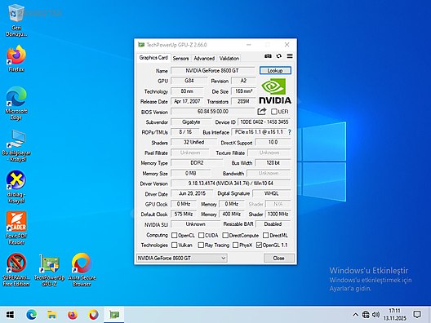The height and width of the screenshot is (323, 431).
Task: Toggle the UEFI checkbox
Action: pos(274,112)
